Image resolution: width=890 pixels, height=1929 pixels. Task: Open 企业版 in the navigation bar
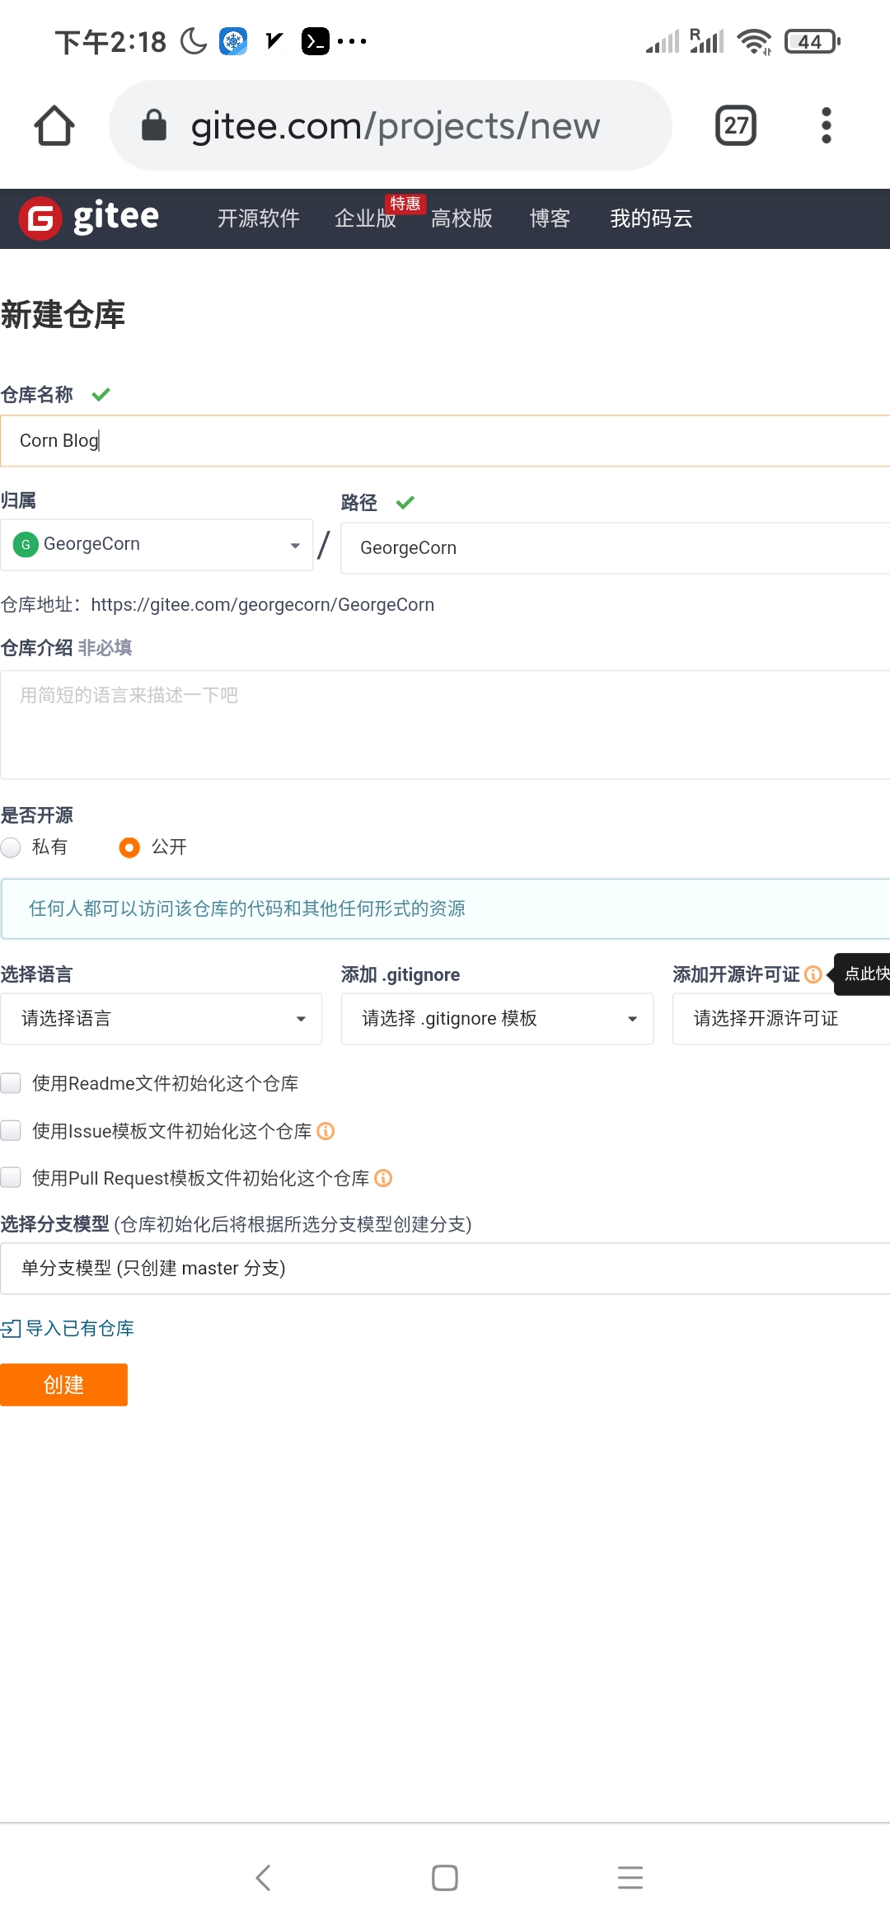coord(365,218)
